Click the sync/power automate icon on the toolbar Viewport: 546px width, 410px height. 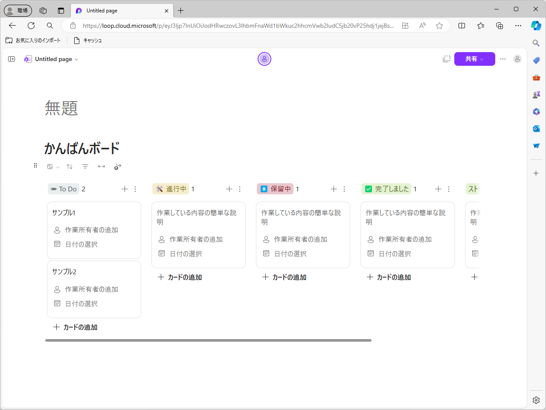tap(117, 166)
